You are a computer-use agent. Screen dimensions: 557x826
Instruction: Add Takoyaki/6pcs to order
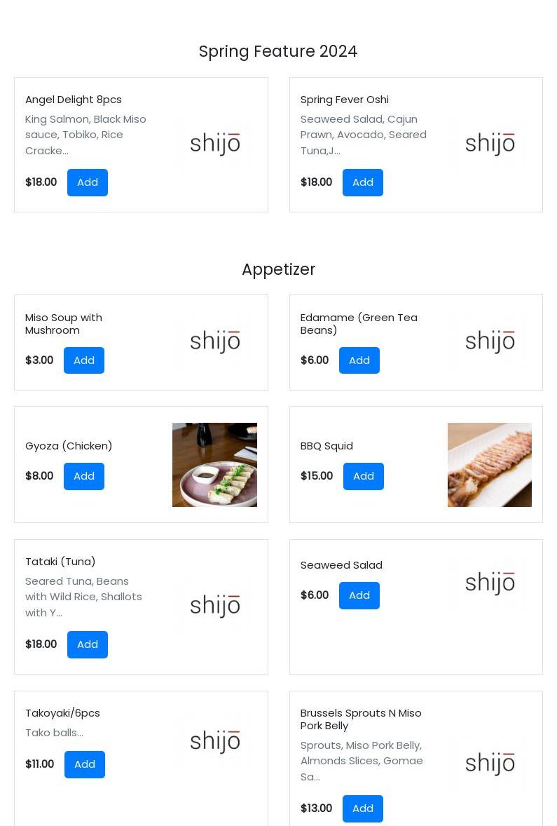[85, 764]
